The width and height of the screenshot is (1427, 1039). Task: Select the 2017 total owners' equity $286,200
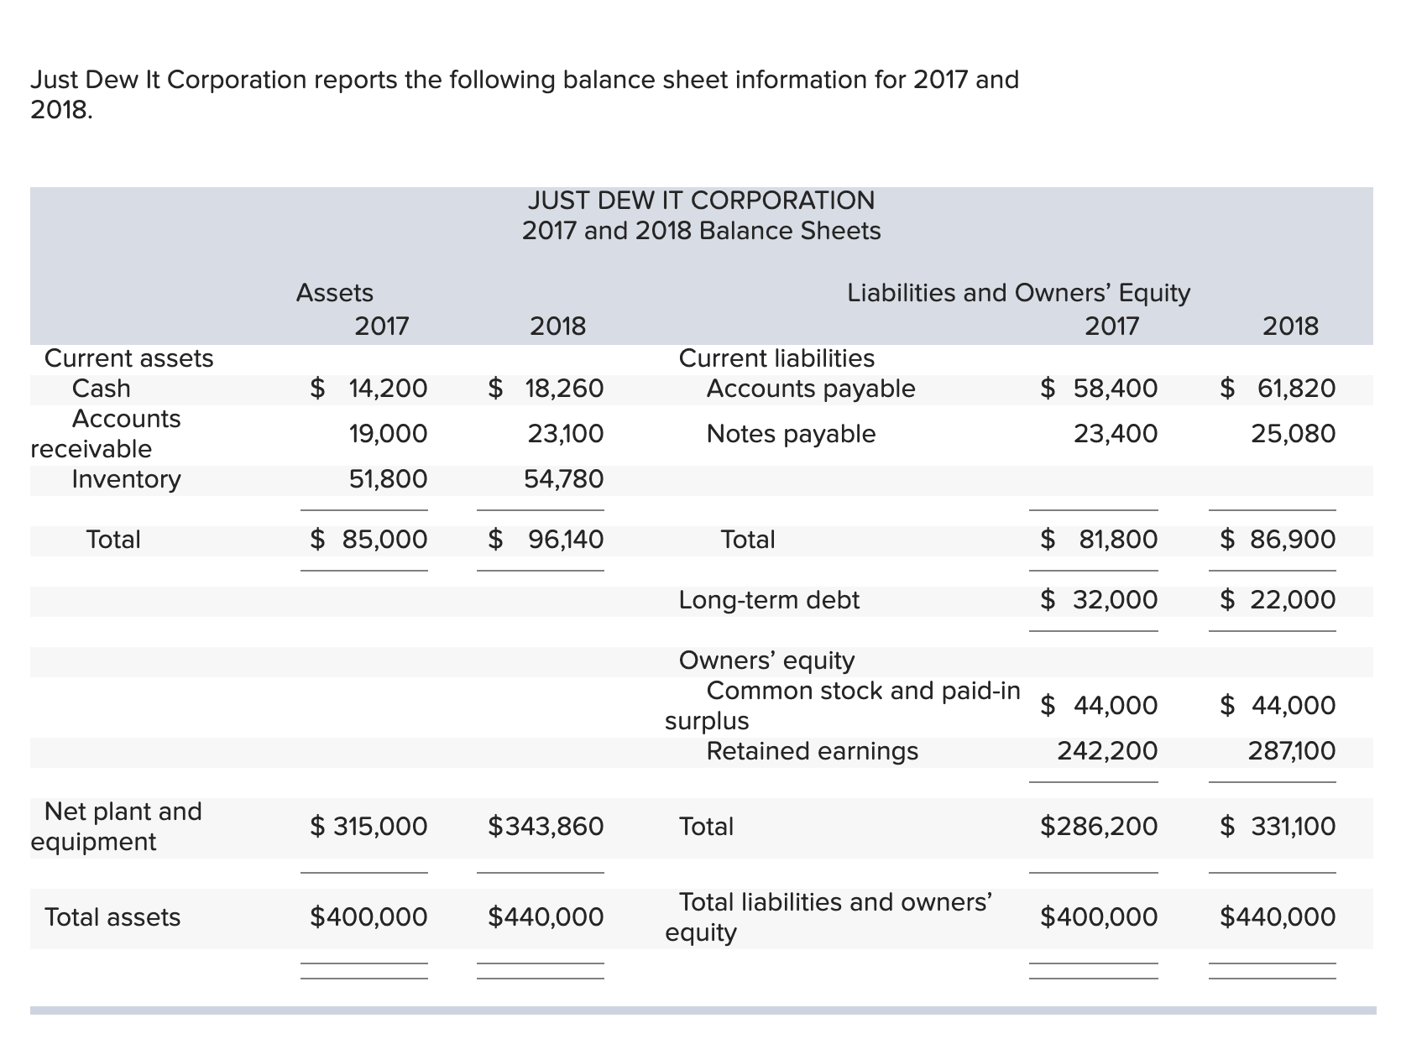point(1099,827)
